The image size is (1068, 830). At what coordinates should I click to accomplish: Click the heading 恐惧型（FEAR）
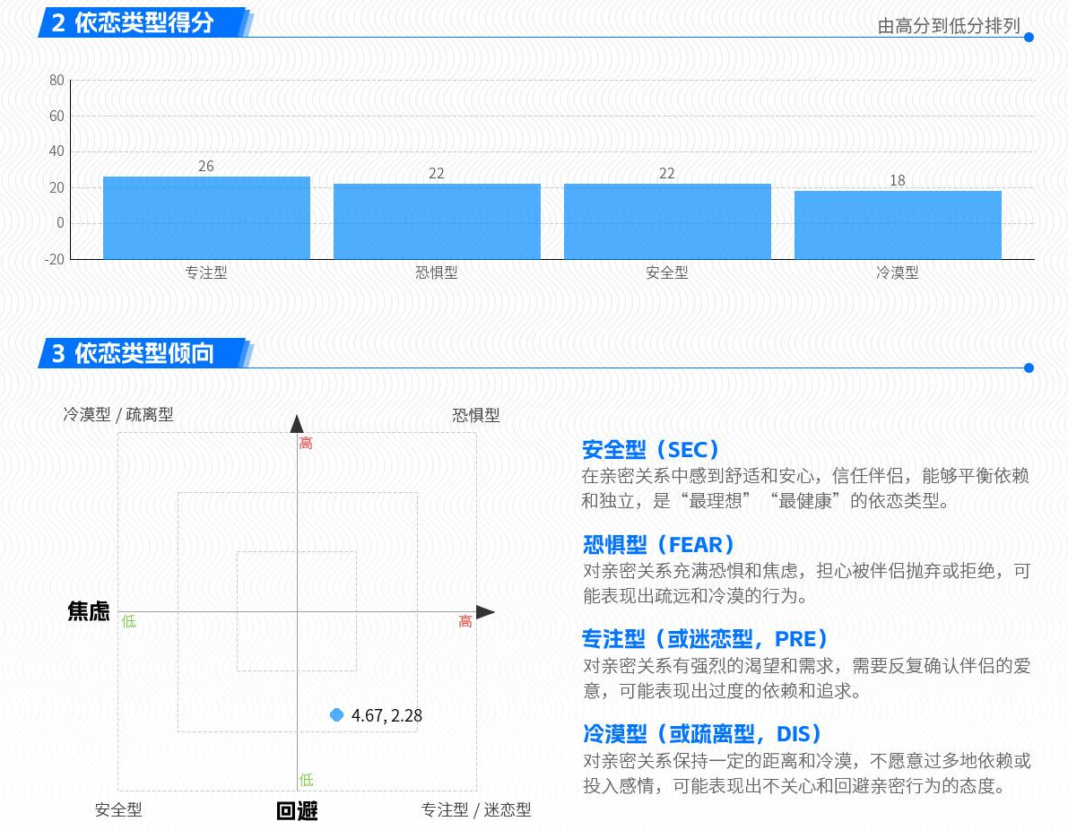pyautogui.click(x=659, y=544)
